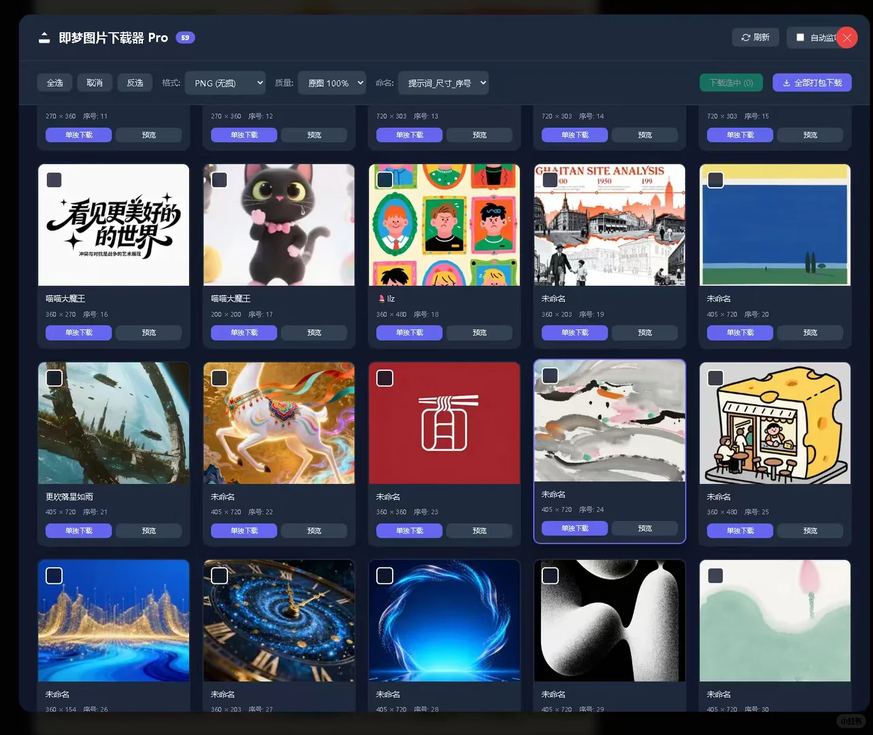
Task: Click the title text 更吹落星如雨
Action: pos(69,497)
